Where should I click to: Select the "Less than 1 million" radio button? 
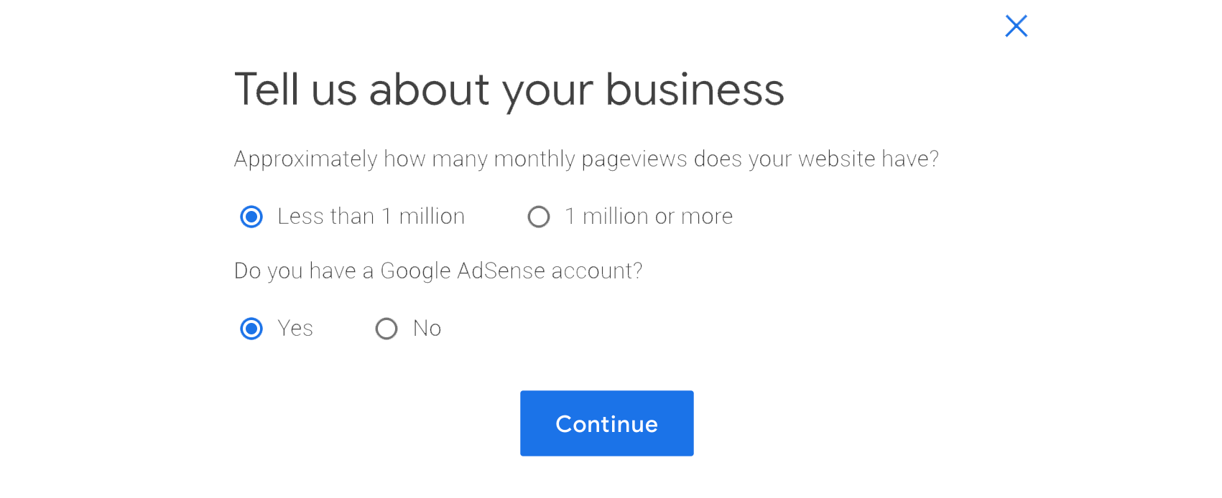[x=251, y=217]
